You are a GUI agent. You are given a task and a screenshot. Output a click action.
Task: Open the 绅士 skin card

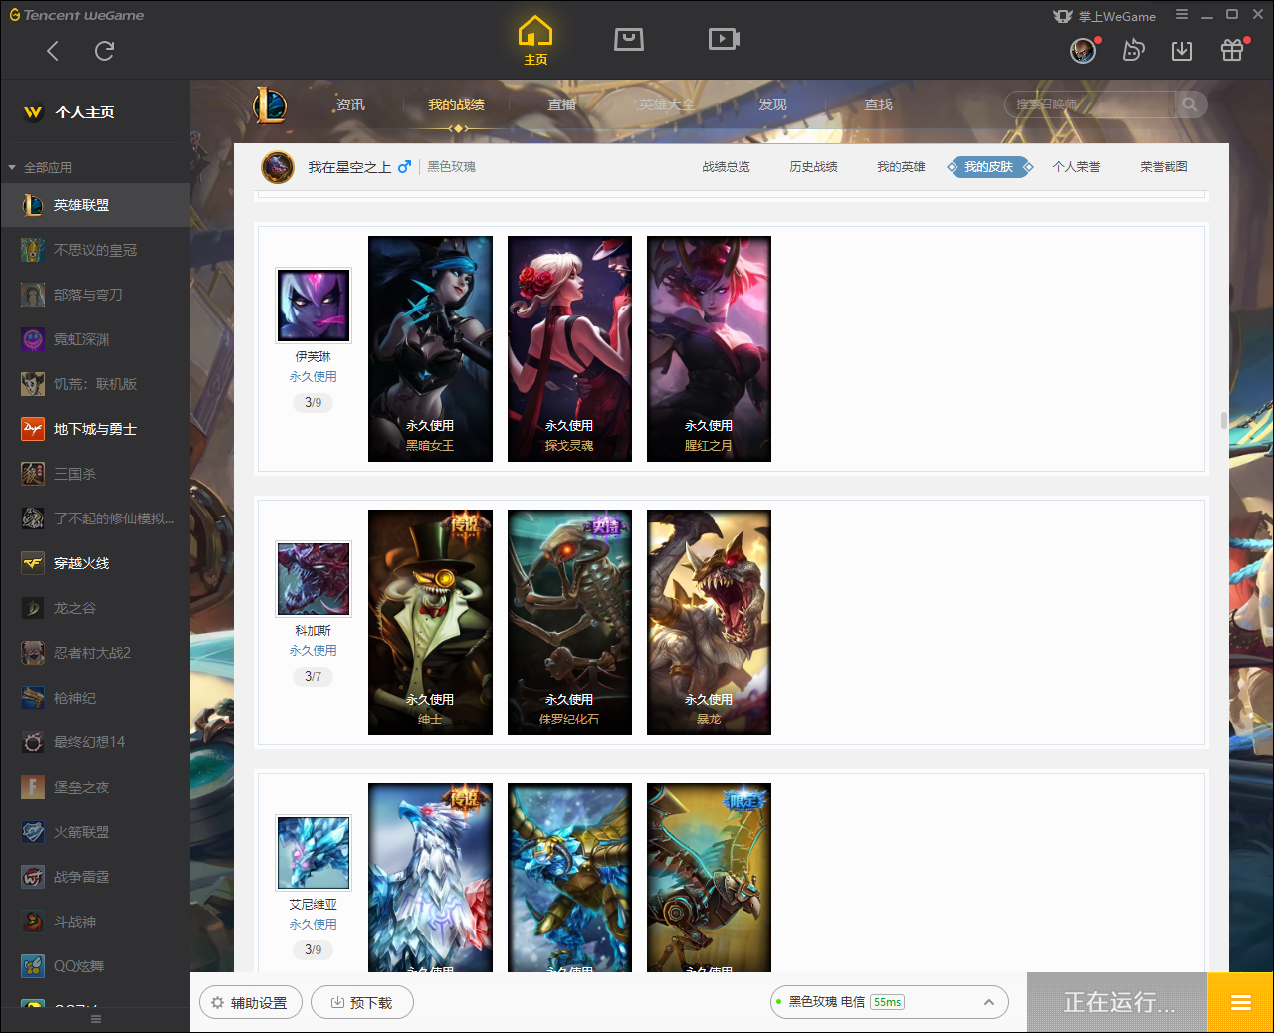(x=430, y=622)
